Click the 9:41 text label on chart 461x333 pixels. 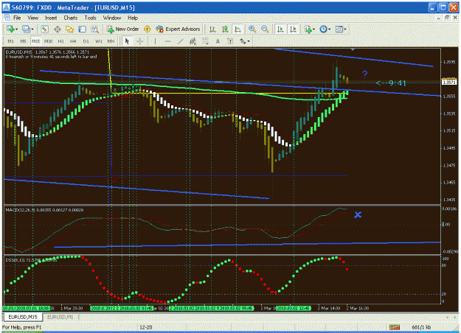(392, 83)
